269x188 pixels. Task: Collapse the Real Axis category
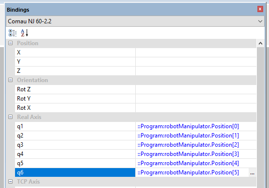[11, 117]
